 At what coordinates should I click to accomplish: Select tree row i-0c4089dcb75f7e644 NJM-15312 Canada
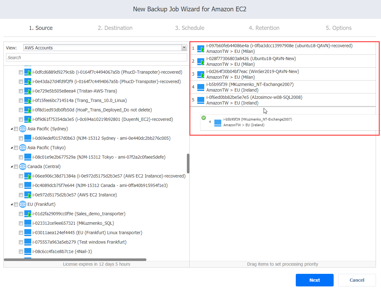(97, 186)
